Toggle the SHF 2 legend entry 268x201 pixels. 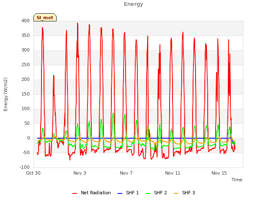[156, 193]
